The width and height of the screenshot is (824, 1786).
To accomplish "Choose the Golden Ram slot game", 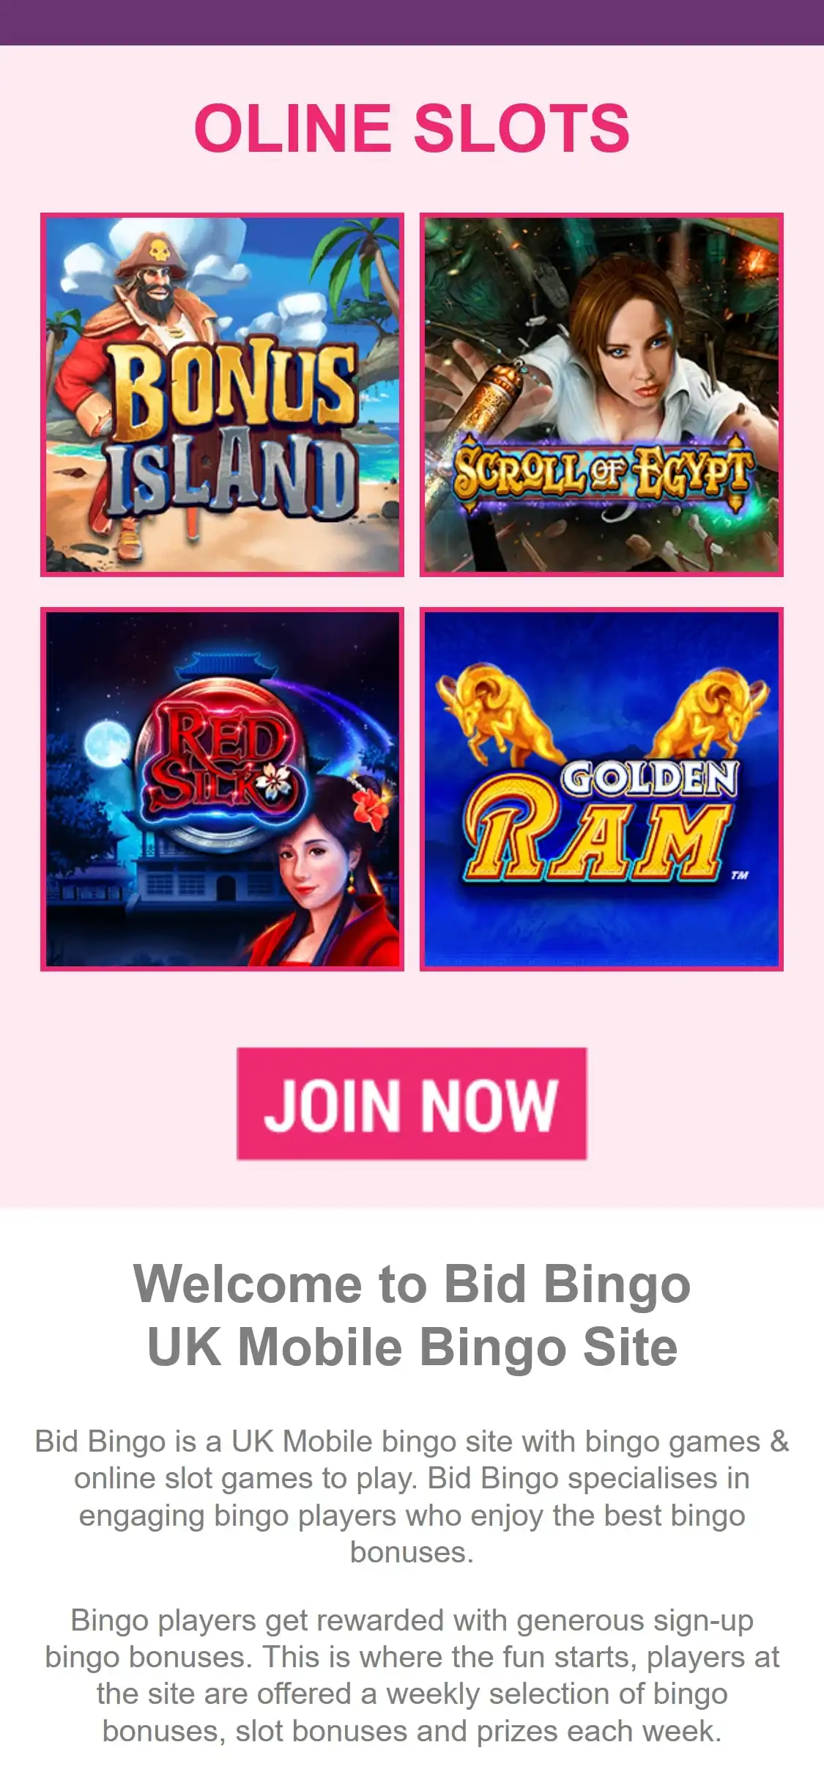I will point(601,789).
